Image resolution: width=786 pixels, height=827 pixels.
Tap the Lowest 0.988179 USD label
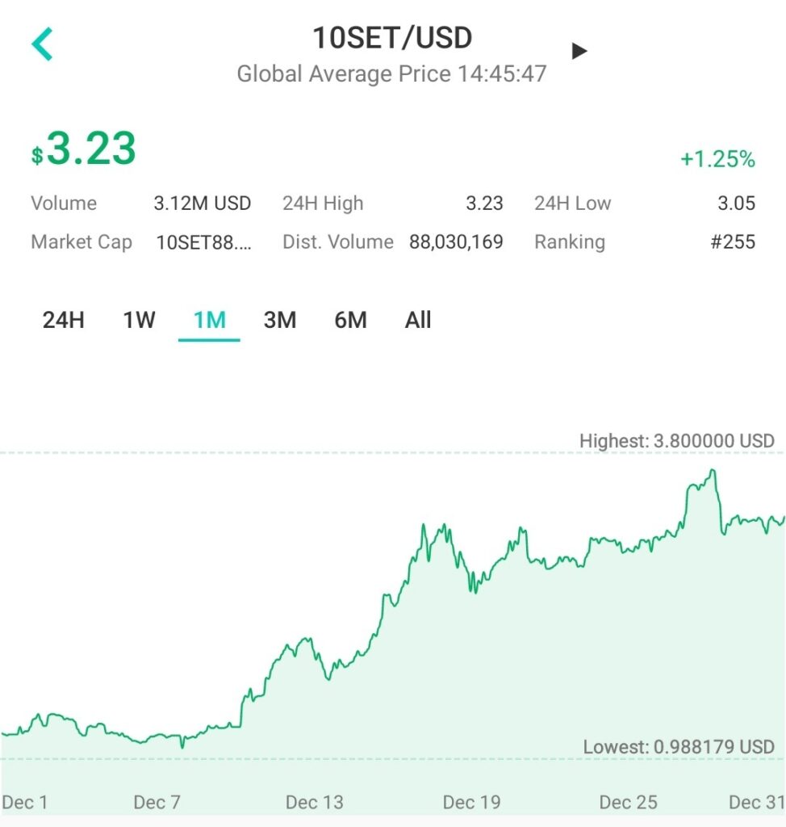point(678,746)
